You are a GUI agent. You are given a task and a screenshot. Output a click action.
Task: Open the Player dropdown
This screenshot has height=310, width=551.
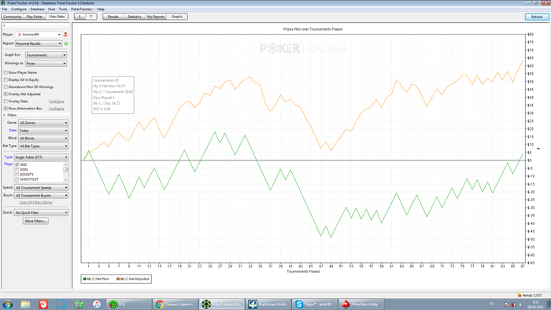pos(39,35)
